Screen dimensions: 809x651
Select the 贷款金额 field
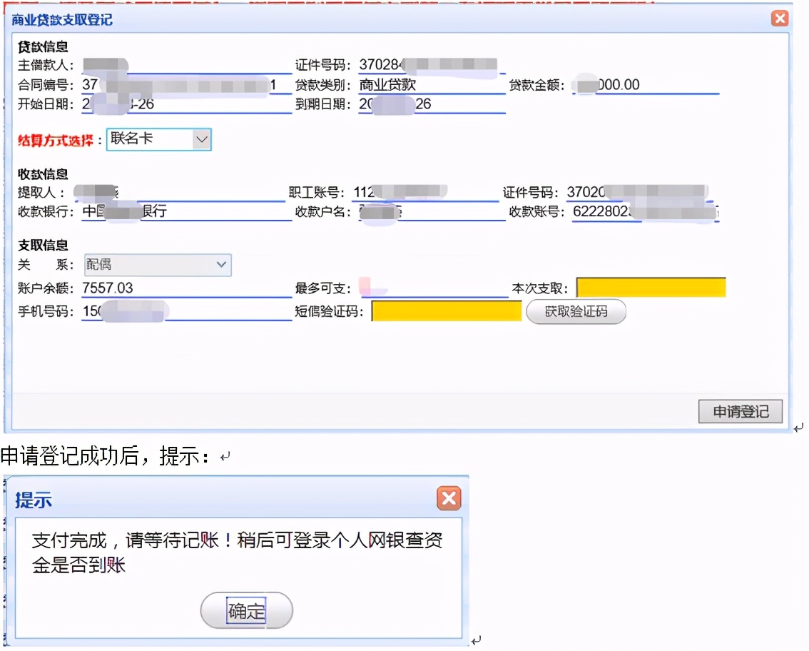(644, 85)
